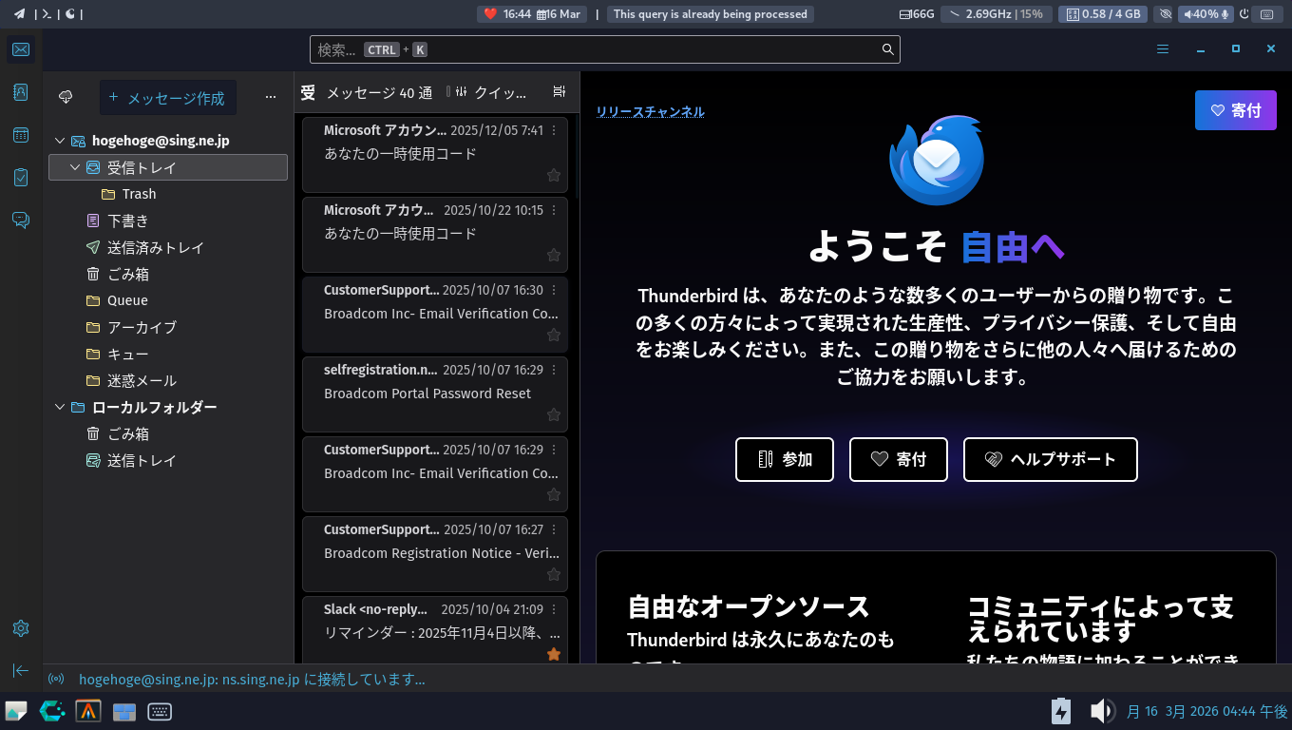The width and height of the screenshot is (1292, 730).
Task: Open menu for Microsoft 2025/10/22 10:15 message
Action: tap(554, 210)
